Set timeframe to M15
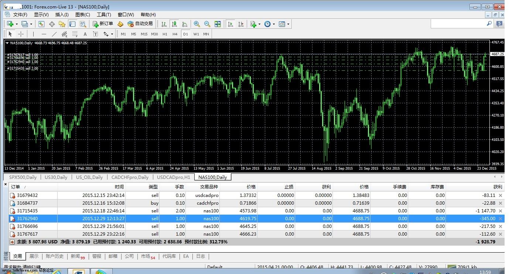The height and width of the screenshot is (274, 509). (144, 34)
